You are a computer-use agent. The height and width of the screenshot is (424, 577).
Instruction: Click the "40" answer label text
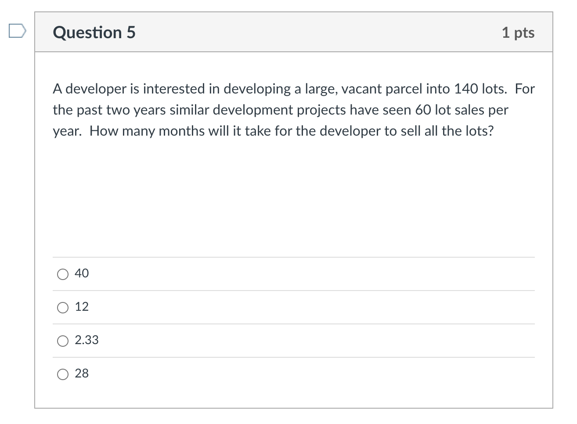(82, 273)
